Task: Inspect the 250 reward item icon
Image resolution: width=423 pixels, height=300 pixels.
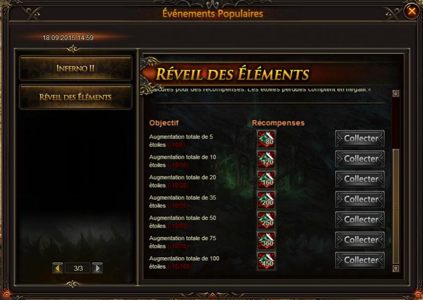Action: pyautogui.click(x=266, y=220)
